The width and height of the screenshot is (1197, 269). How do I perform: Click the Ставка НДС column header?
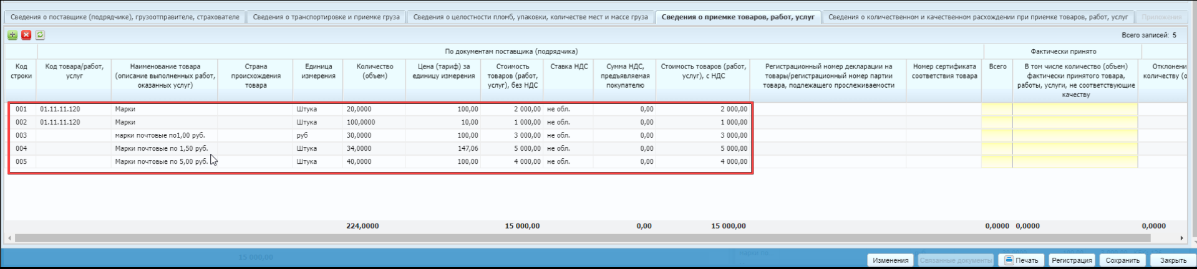(568, 67)
